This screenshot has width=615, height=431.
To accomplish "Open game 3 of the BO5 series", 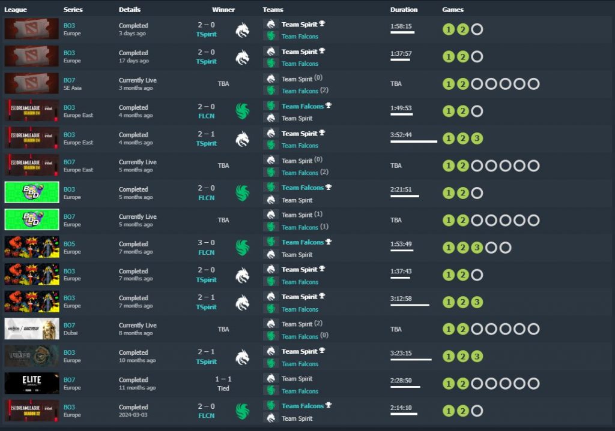I will 477,248.
